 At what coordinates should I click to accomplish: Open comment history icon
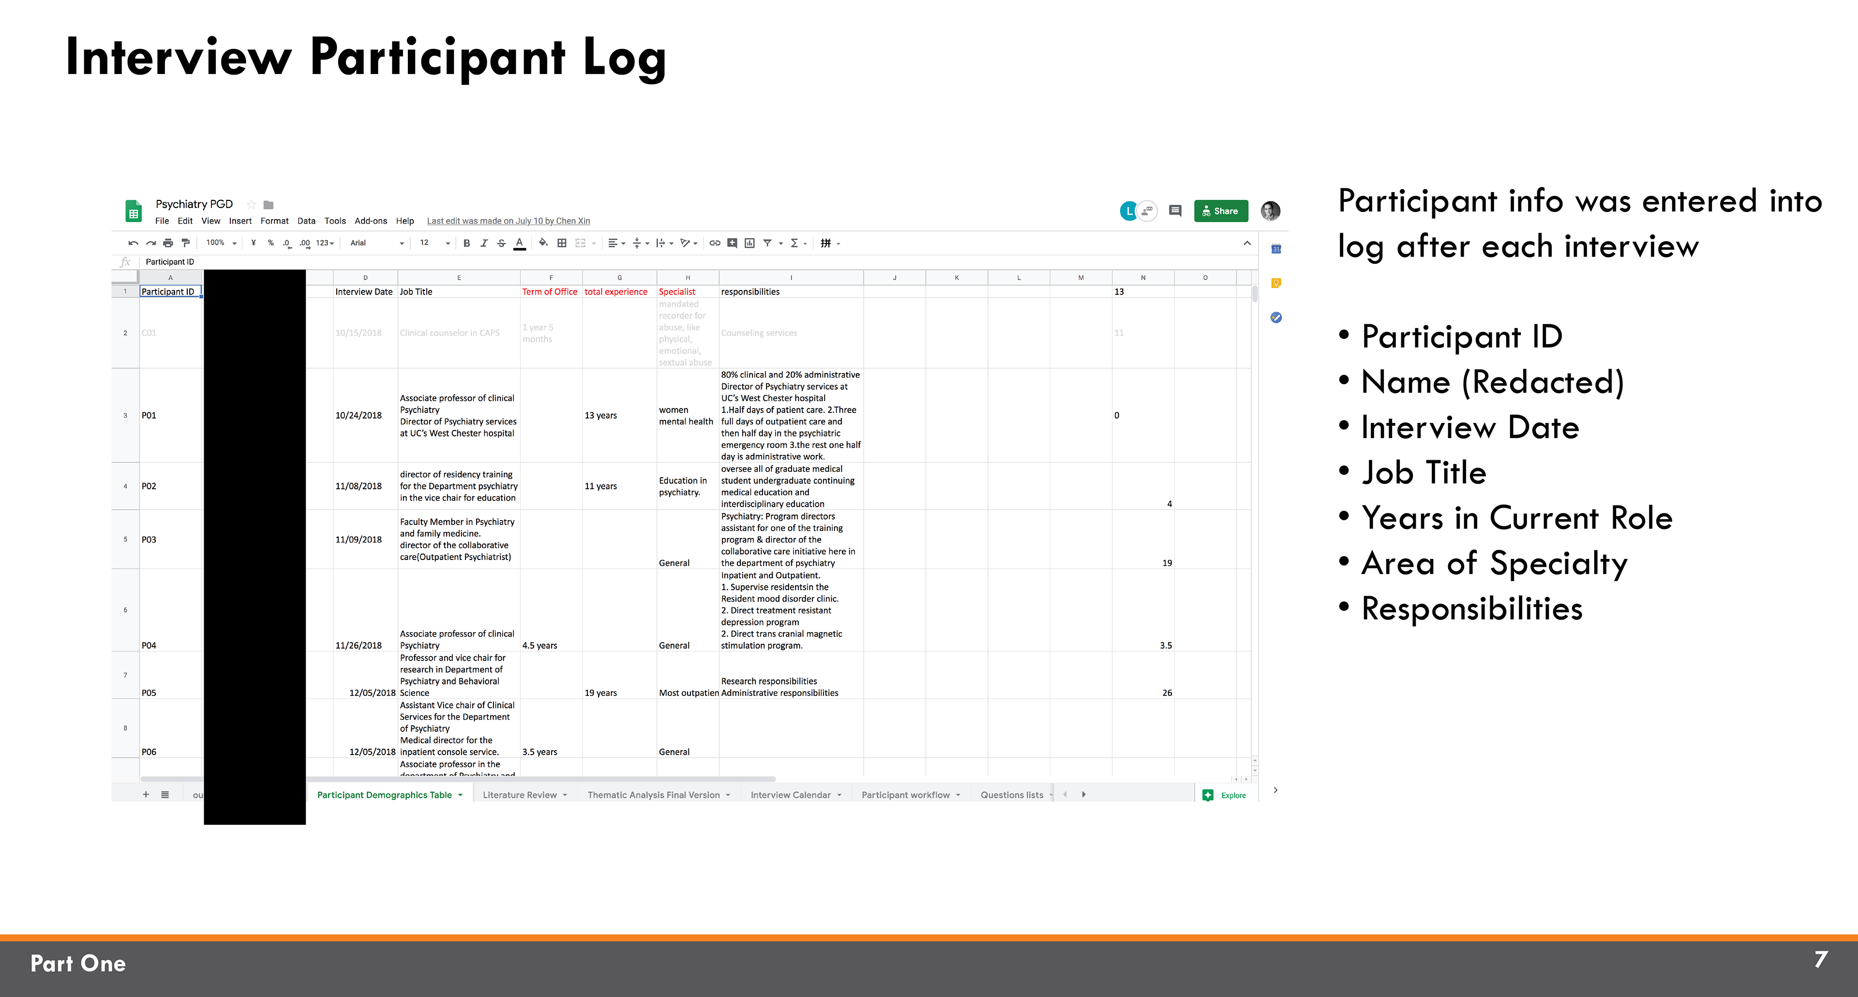[1175, 211]
